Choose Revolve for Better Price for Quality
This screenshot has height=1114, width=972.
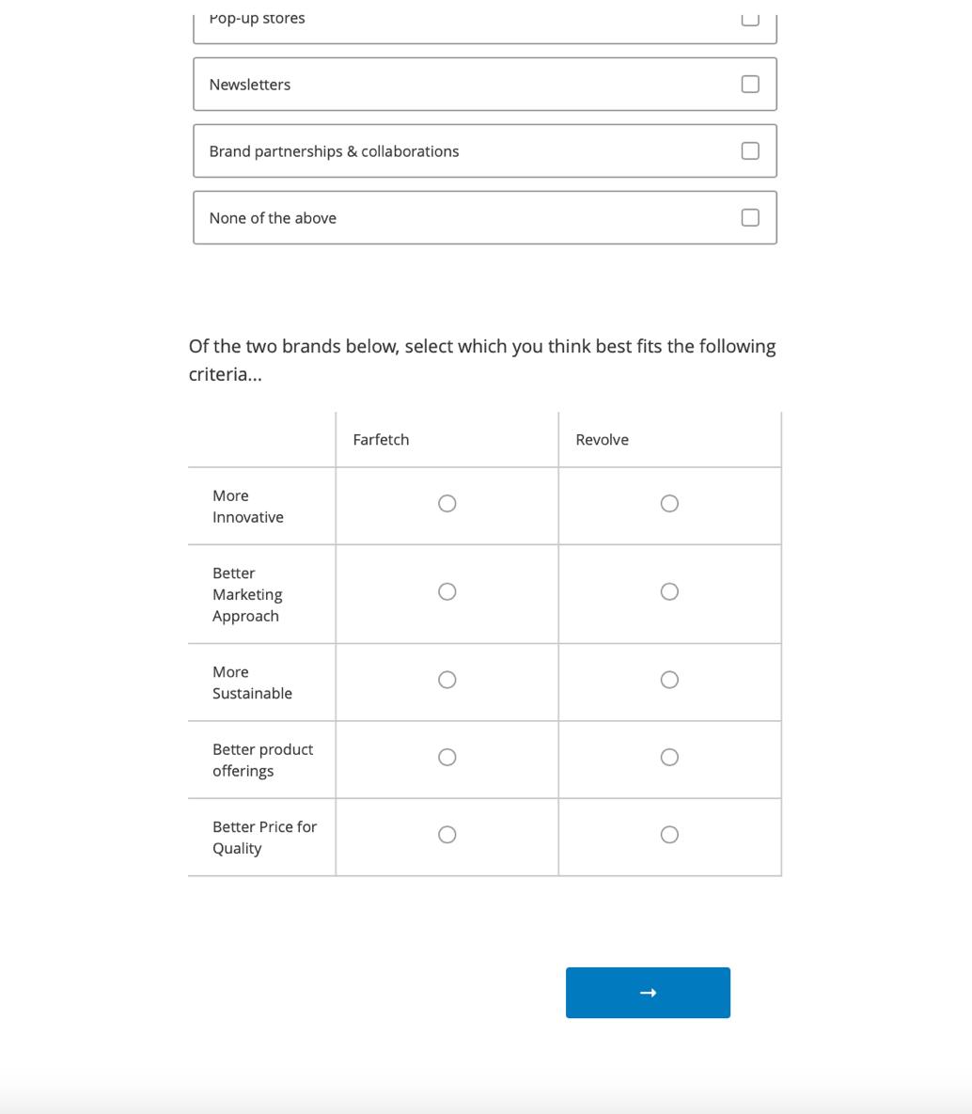[669, 835]
